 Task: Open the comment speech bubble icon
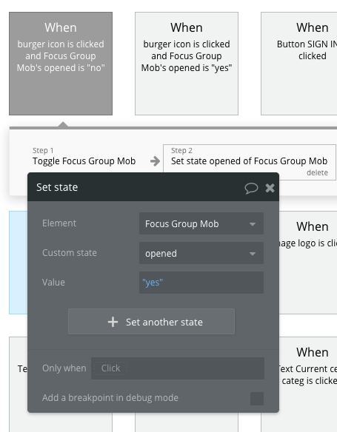pos(251,188)
